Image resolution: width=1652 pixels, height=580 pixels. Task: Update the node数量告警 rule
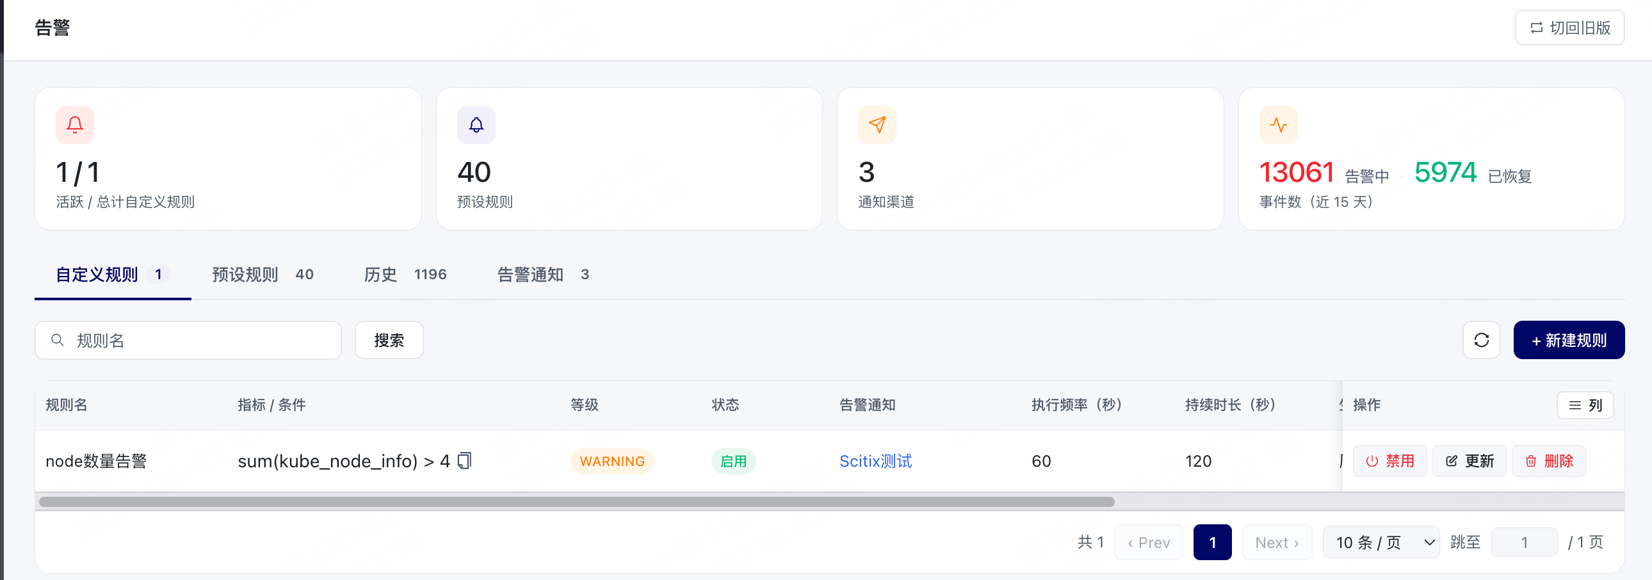(1470, 461)
